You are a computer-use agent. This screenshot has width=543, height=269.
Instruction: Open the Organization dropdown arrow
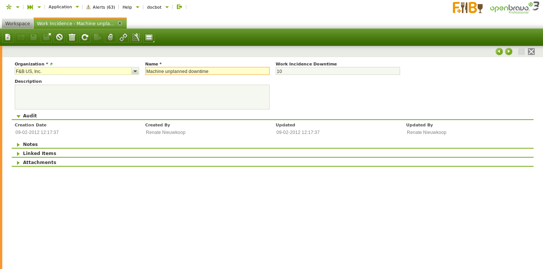[135, 71]
